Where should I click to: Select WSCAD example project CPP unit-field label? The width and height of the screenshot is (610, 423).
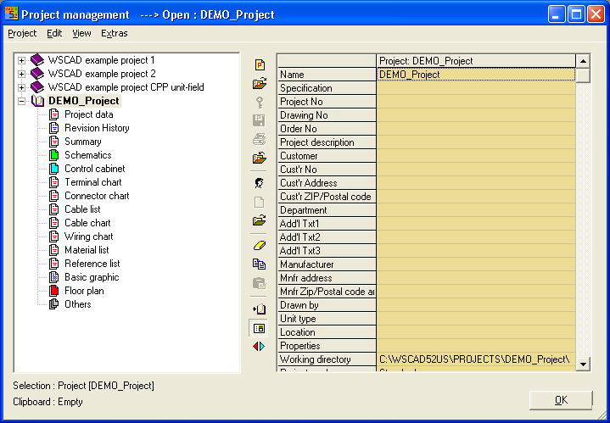tap(126, 87)
